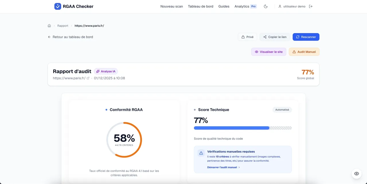The width and height of the screenshot is (367, 184).
Task: Toggle site preview via the floating eye button
Action: (x=356, y=173)
